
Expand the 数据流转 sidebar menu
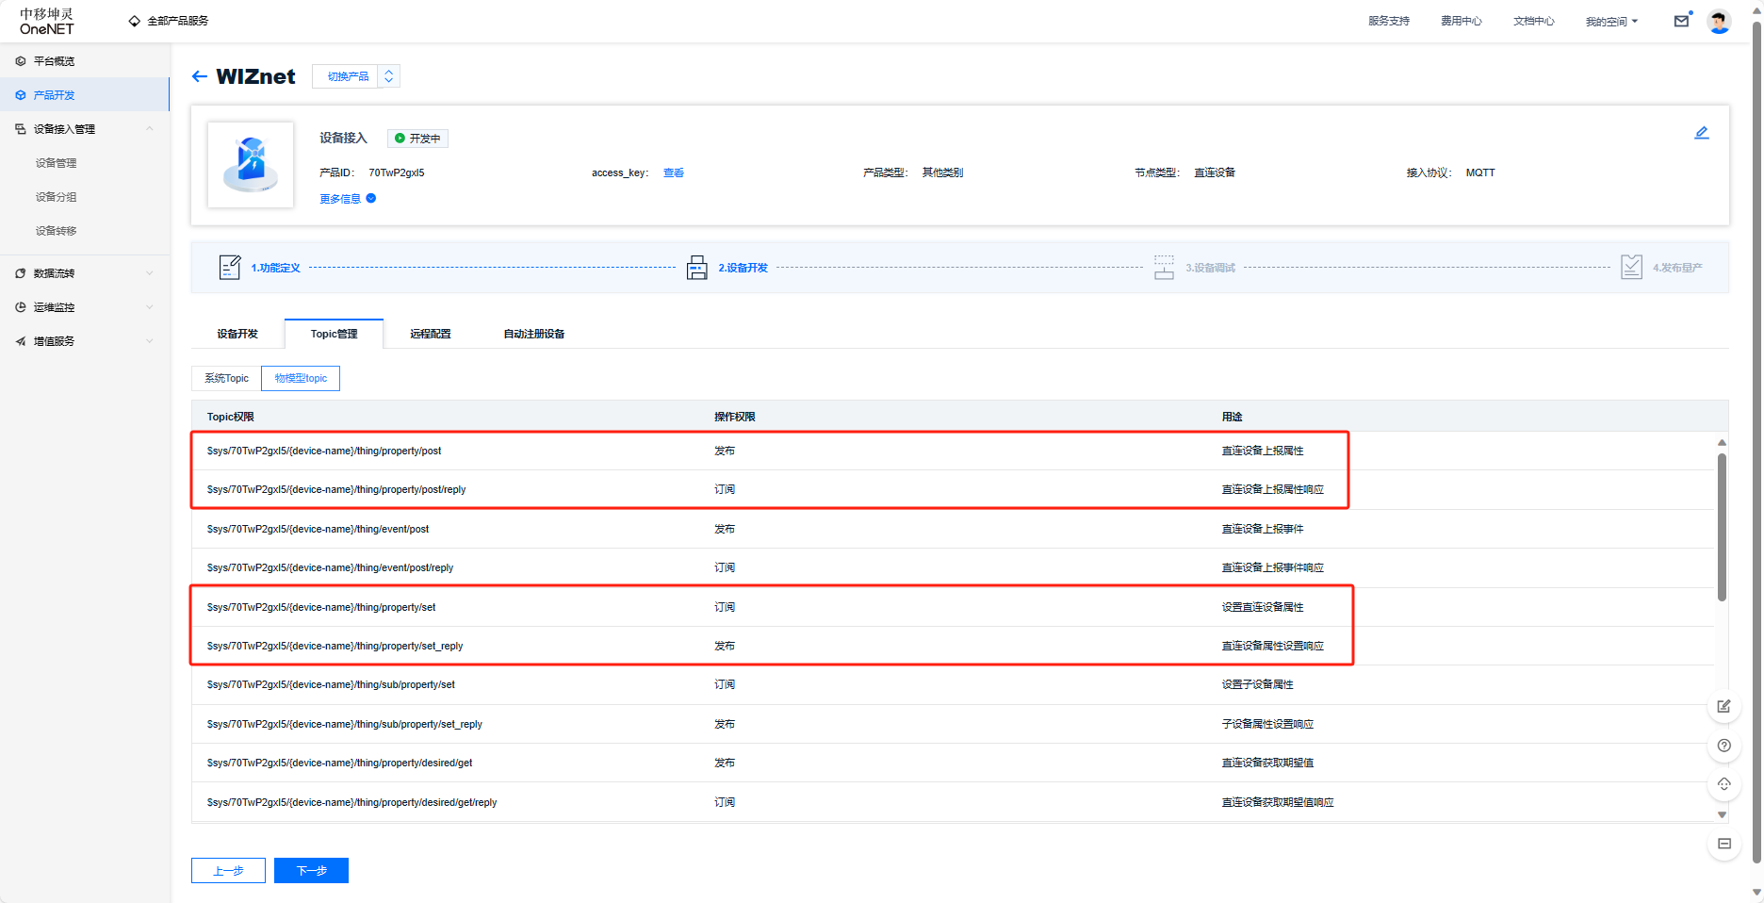[85, 273]
